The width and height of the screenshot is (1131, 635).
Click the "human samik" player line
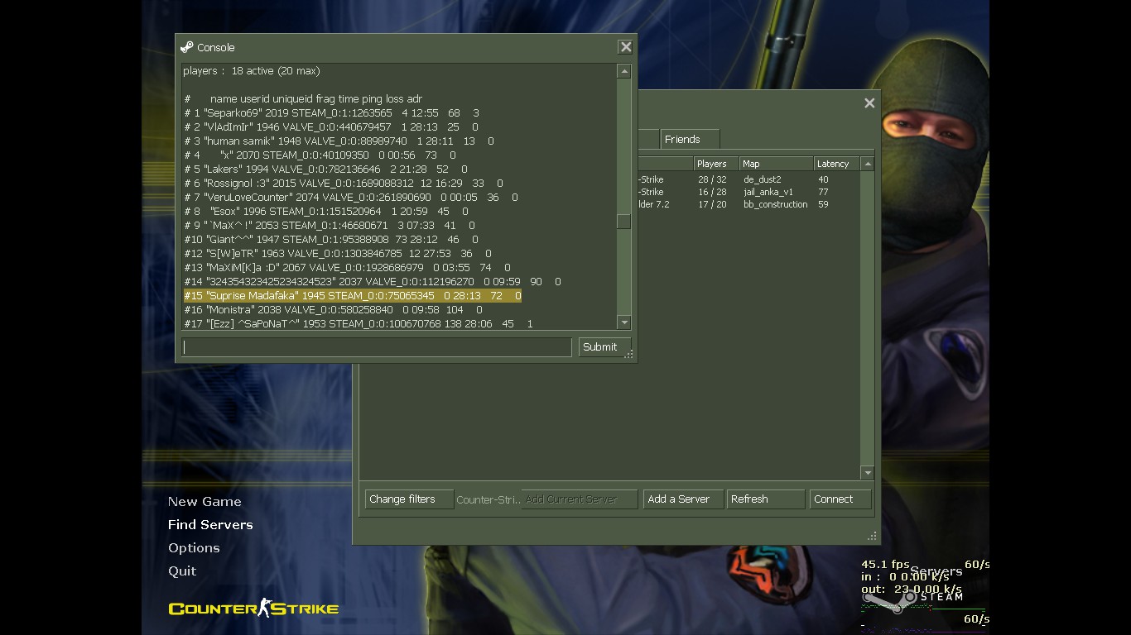click(x=339, y=141)
